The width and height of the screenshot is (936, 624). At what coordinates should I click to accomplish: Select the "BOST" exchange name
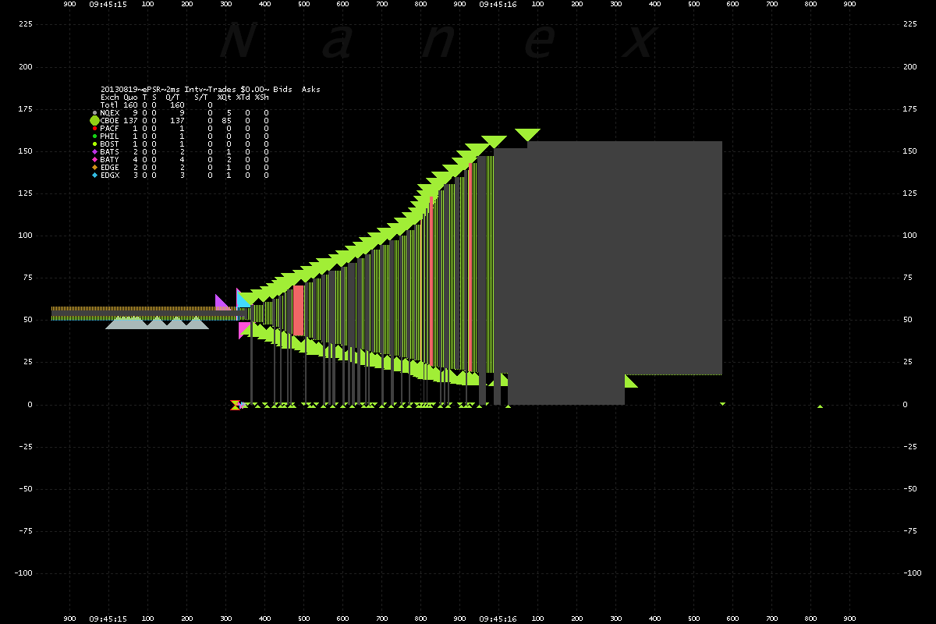(x=110, y=144)
